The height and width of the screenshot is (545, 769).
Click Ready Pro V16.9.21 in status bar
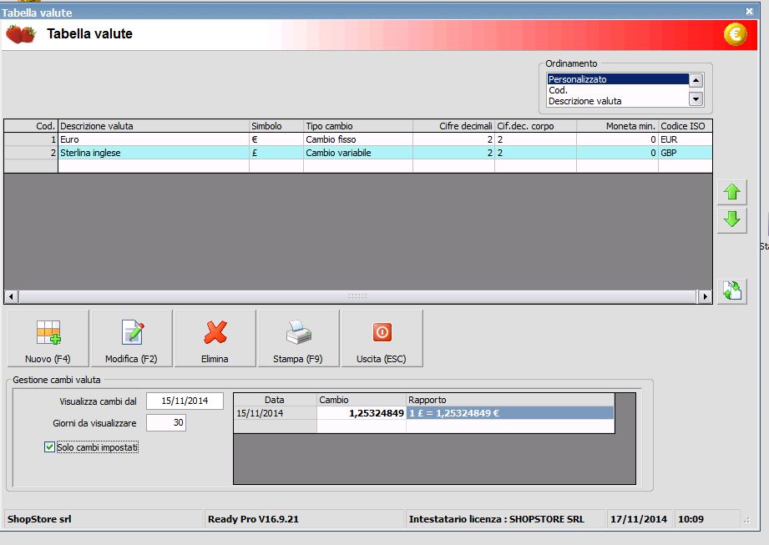click(x=304, y=519)
